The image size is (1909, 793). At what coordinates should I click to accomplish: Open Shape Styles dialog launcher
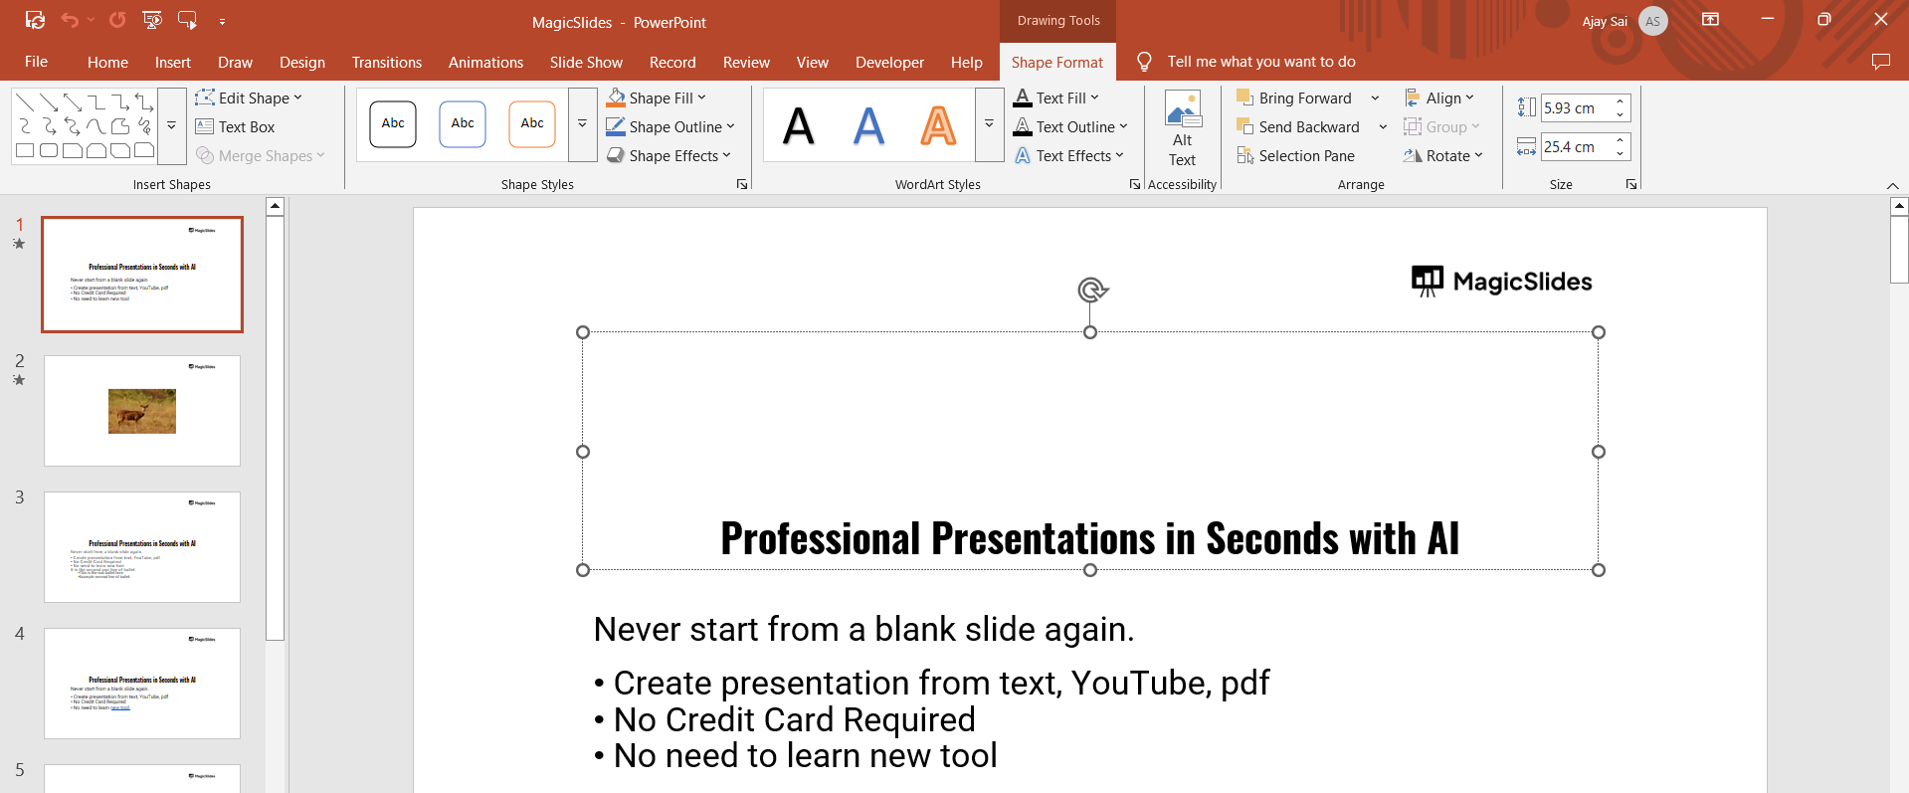[742, 184]
